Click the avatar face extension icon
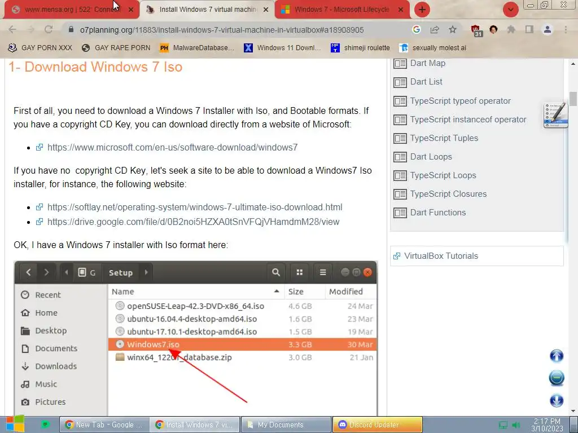The height and width of the screenshot is (433, 578). coord(493,29)
